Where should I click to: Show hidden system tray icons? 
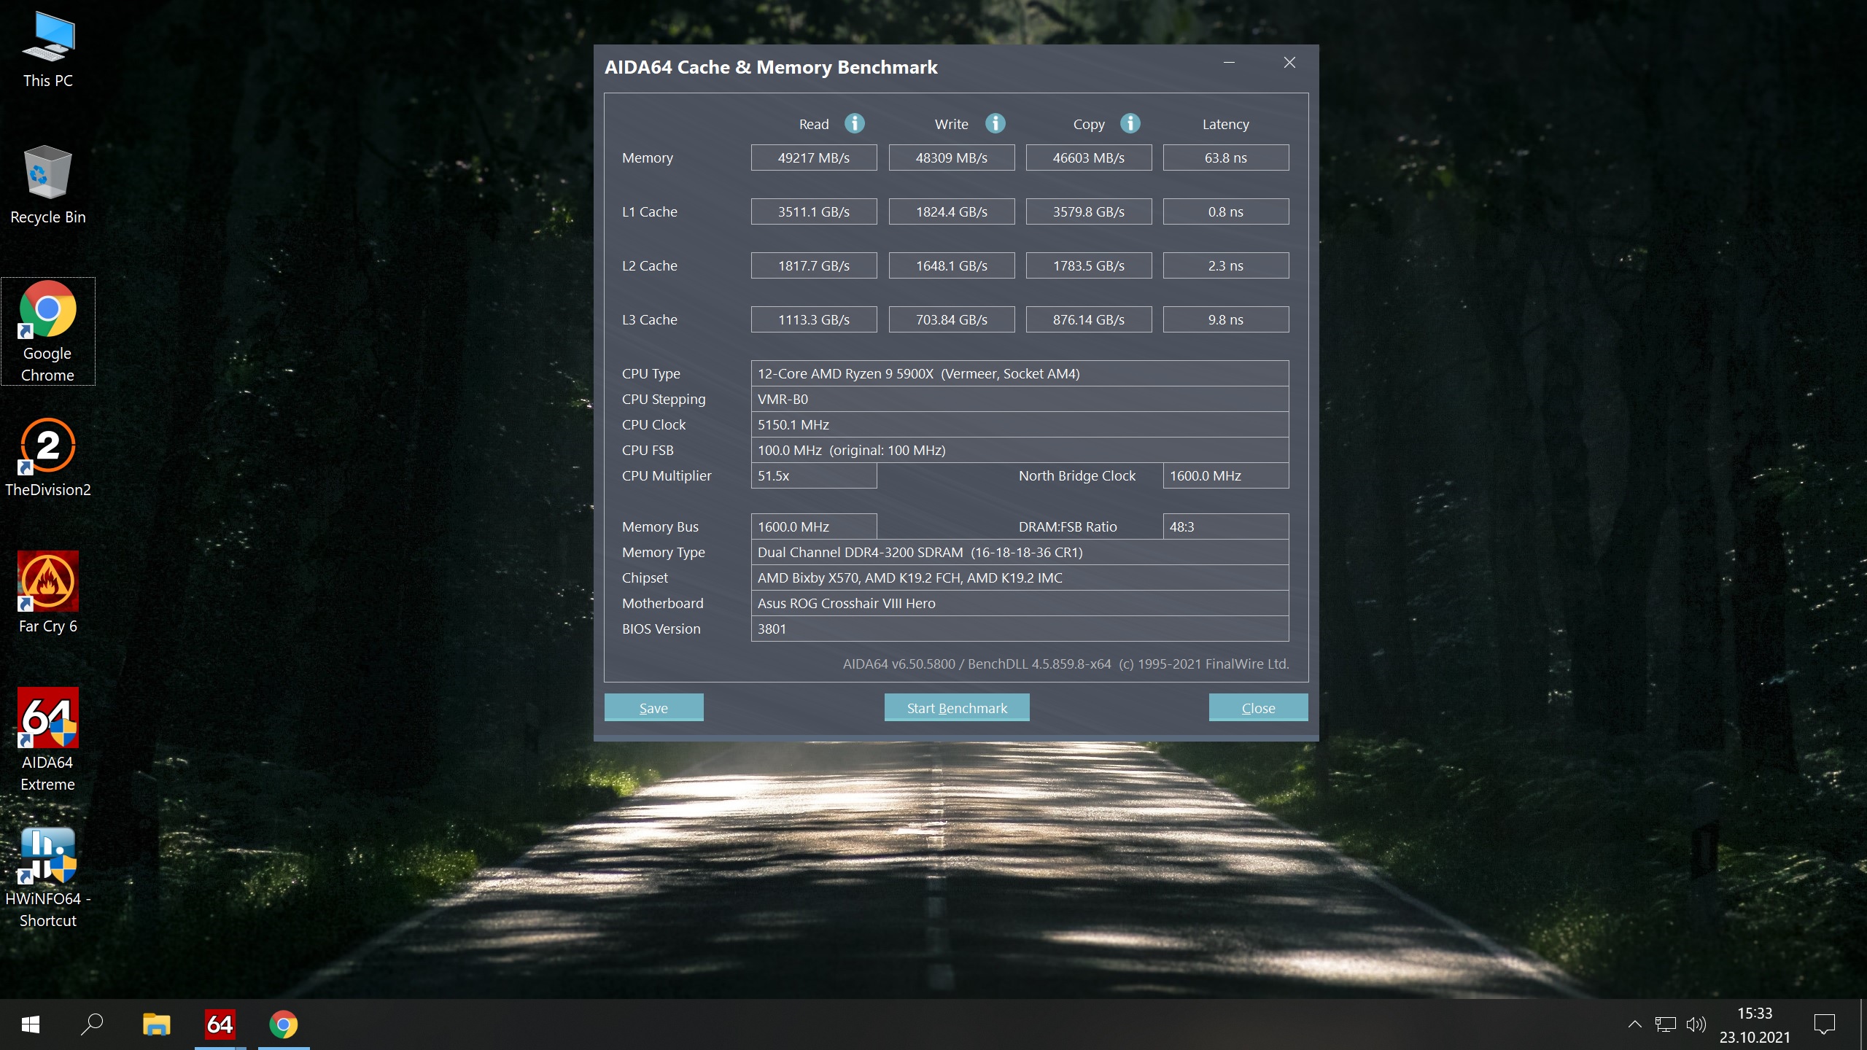pyautogui.click(x=1635, y=1024)
